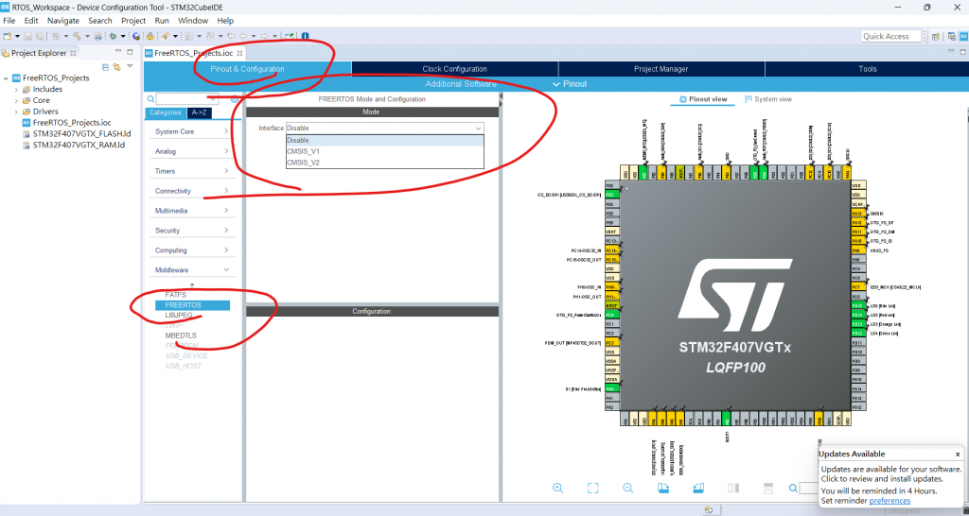969x516 pixels.
Task: Select FATFS middleware
Action: [175, 295]
